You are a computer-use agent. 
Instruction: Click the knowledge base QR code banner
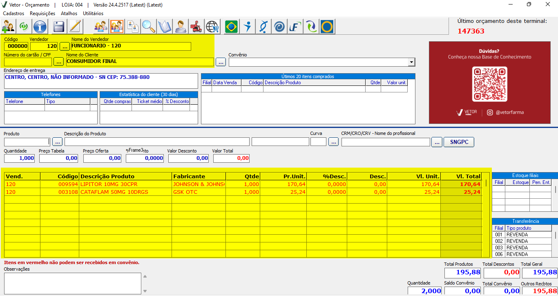(x=489, y=82)
